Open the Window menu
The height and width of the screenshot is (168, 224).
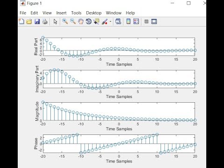tap(113, 13)
